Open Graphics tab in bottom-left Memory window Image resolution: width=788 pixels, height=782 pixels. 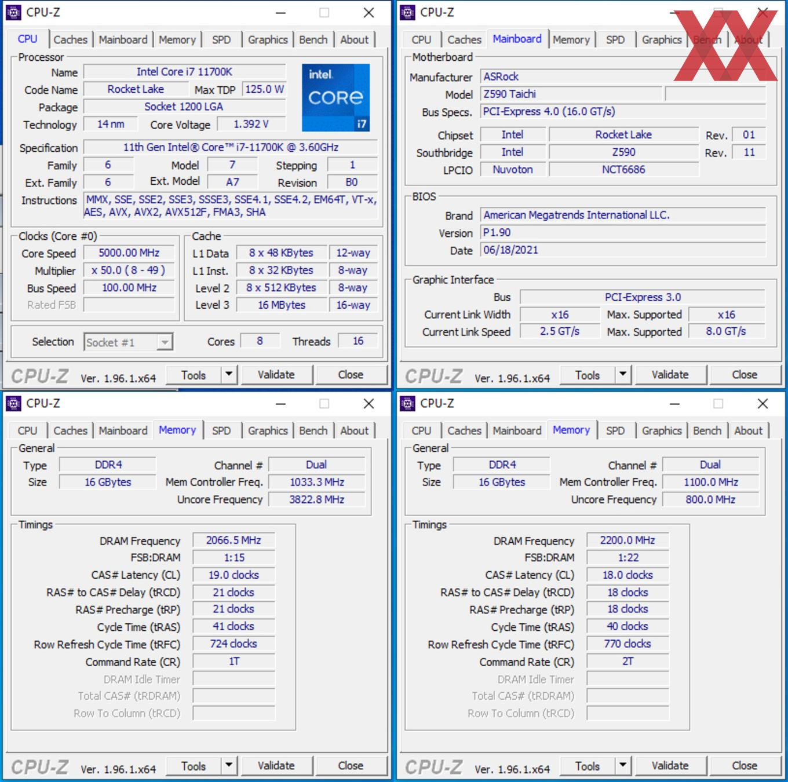tap(268, 430)
